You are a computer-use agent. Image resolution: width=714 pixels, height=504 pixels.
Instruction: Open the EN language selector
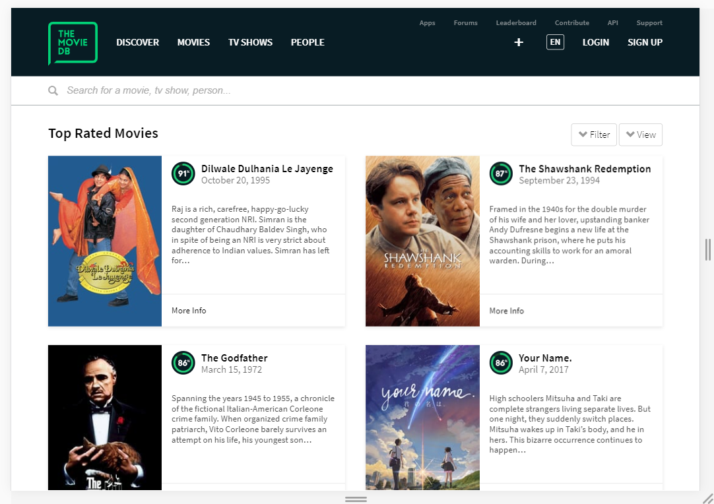pyautogui.click(x=555, y=42)
